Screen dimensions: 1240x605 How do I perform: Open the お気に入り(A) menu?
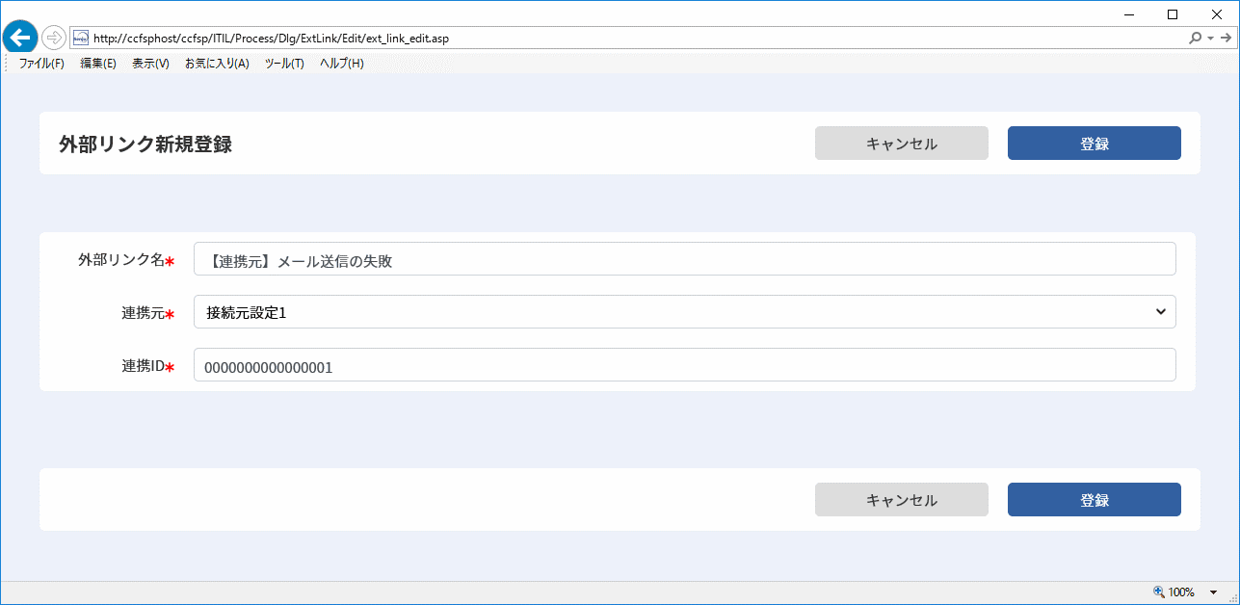pos(217,64)
